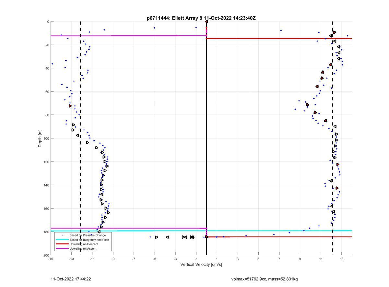Click the depth tick label '100'
The image size is (389, 287).
click(x=46, y=138)
